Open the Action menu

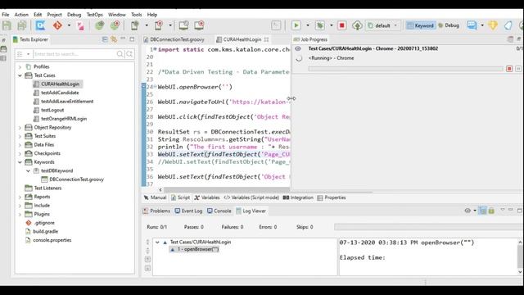[x=21, y=15]
